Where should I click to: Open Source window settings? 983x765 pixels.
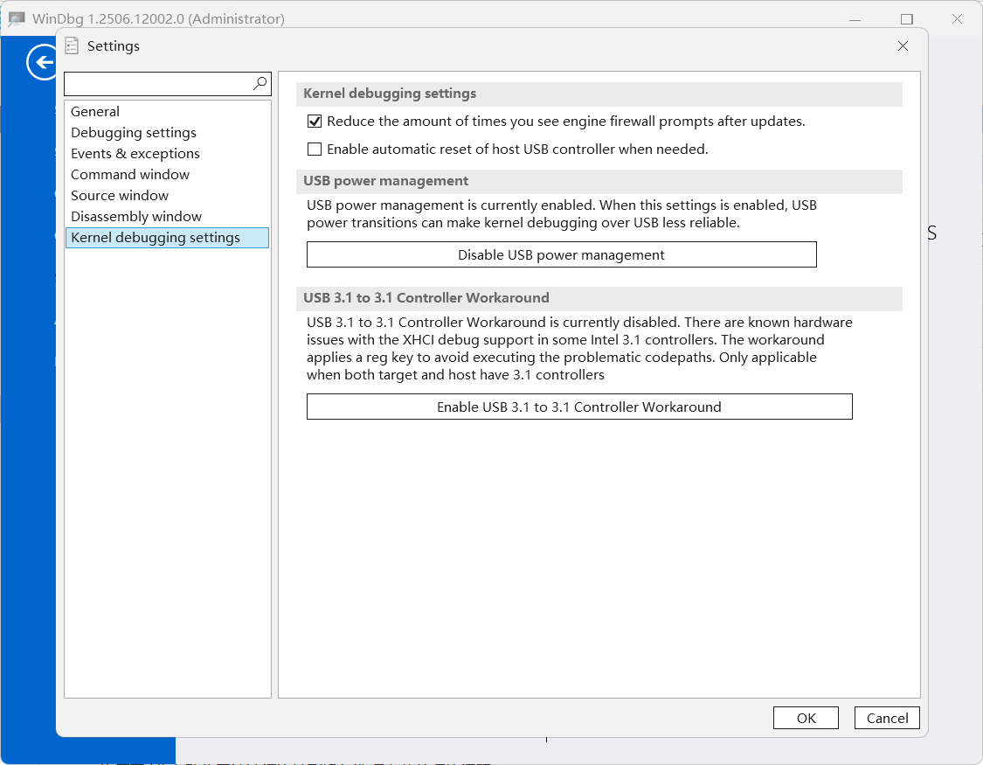pos(168,196)
